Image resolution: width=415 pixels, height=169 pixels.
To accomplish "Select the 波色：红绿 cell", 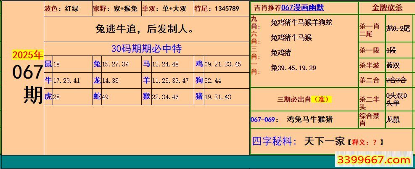I will tap(67, 8).
